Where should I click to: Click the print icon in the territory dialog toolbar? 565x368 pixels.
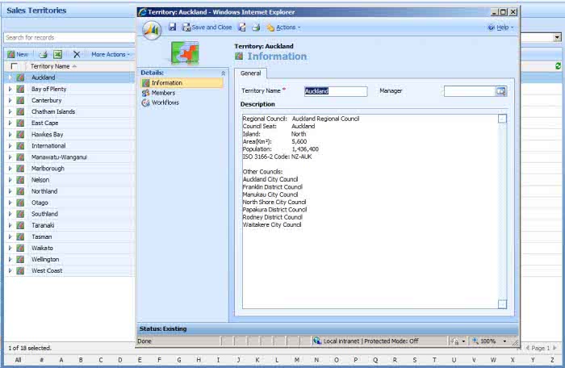[254, 27]
